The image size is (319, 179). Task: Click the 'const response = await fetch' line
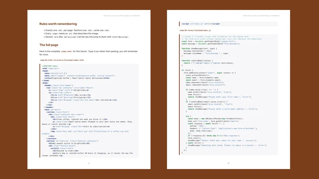(x=206, y=124)
